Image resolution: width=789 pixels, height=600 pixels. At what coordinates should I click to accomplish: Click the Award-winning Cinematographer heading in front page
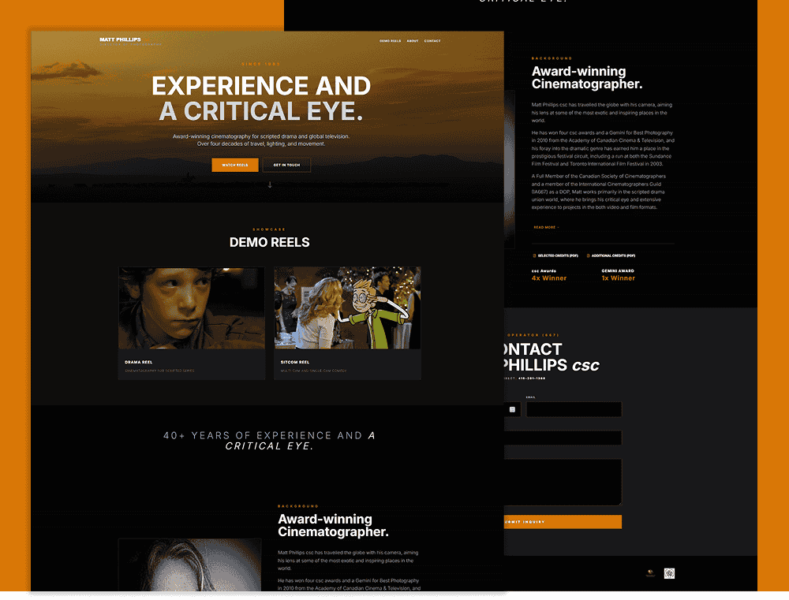(x=333, y=525)
